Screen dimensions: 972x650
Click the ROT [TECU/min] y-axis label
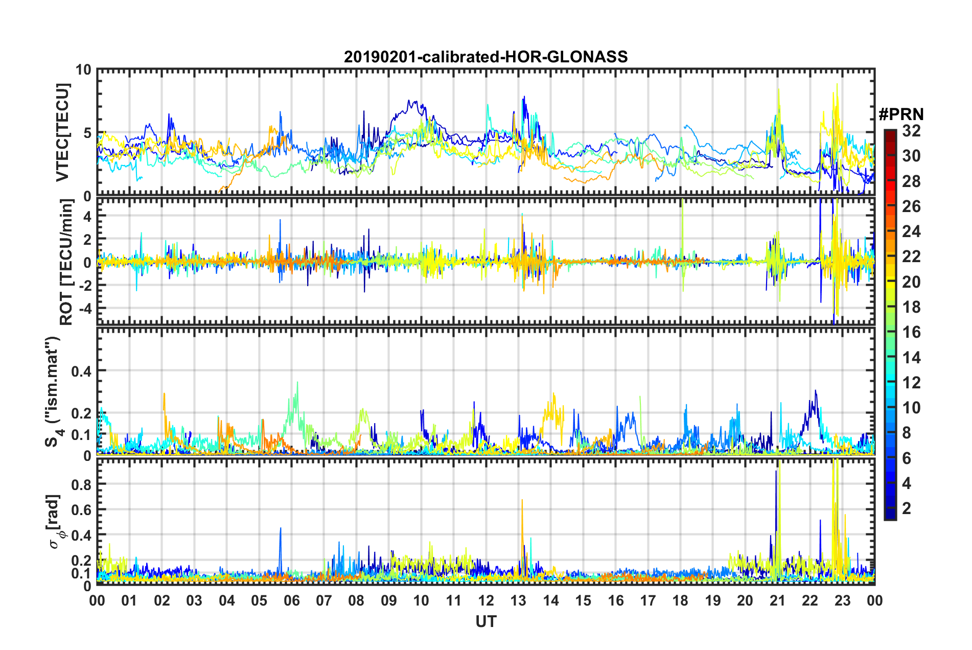66,262
